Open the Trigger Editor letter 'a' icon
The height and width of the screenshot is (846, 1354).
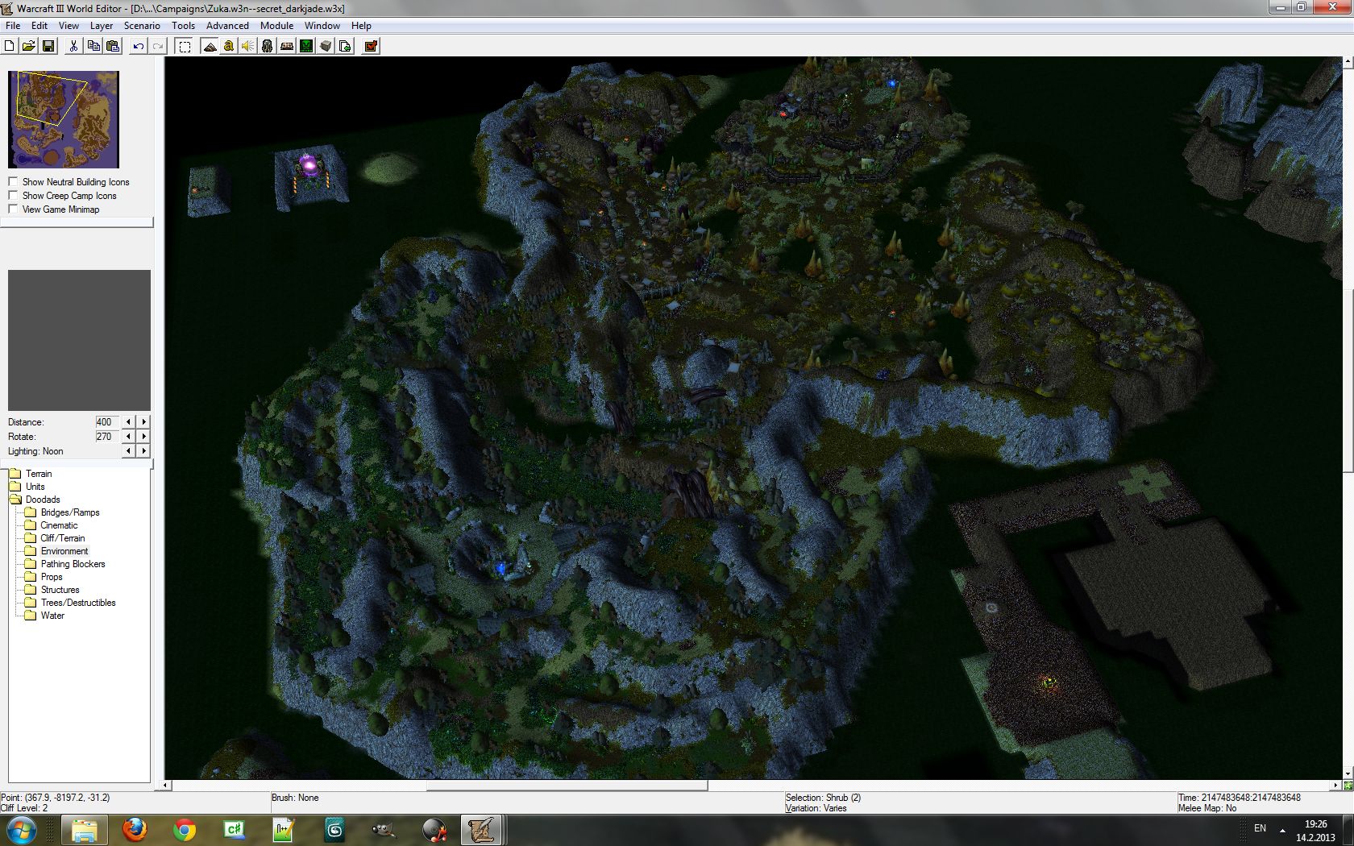point(229,46)
